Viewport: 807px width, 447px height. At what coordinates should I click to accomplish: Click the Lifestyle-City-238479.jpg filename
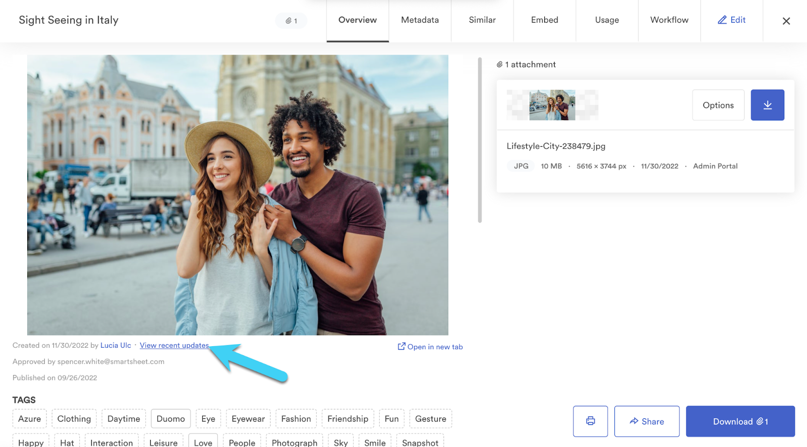(556, 146)
